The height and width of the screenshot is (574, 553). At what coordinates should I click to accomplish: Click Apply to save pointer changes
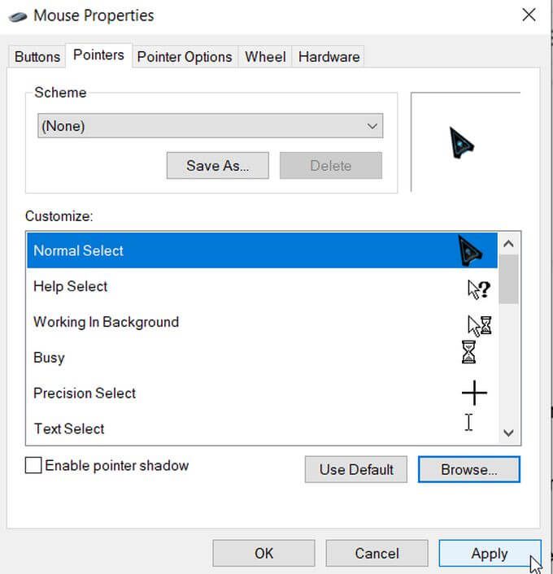point(490,553)
